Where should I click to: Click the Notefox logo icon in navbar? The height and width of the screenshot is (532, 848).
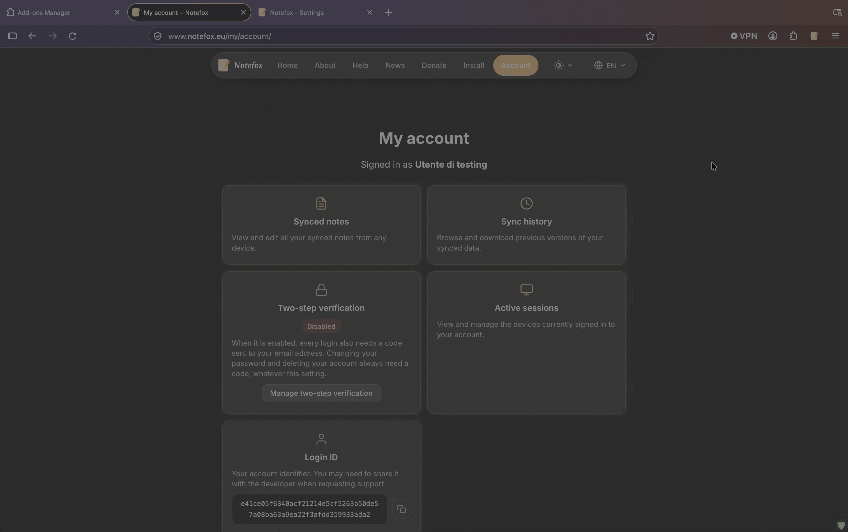(x=223, y=65)
